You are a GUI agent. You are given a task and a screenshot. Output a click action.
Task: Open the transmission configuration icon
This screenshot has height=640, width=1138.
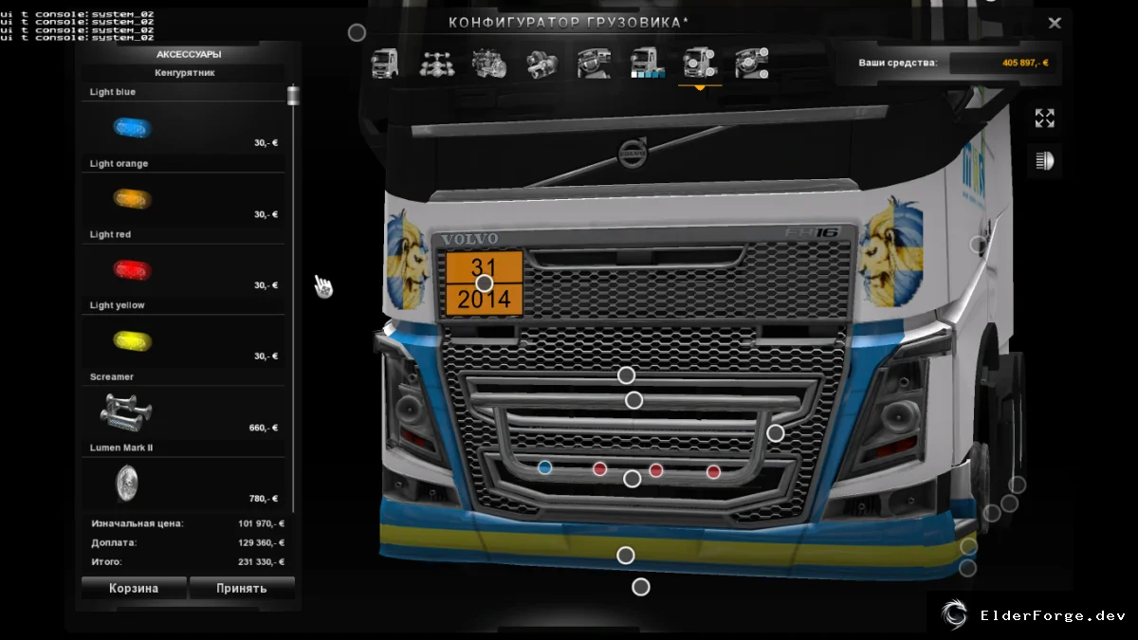point(541,64)
